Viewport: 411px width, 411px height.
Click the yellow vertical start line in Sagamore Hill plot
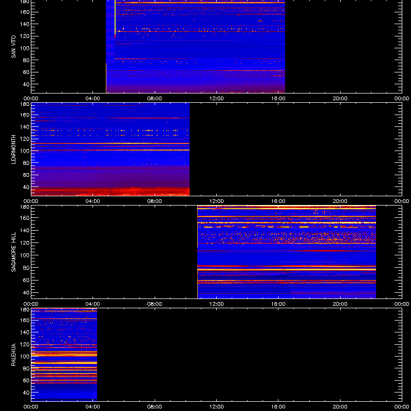(197, 252)
